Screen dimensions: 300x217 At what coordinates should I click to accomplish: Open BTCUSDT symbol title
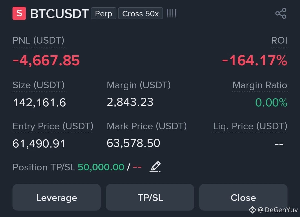[59, 14]
